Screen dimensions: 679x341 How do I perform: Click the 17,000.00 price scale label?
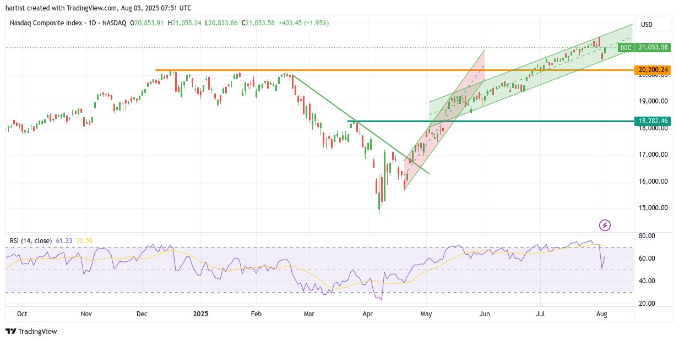(x=653, y=155)
